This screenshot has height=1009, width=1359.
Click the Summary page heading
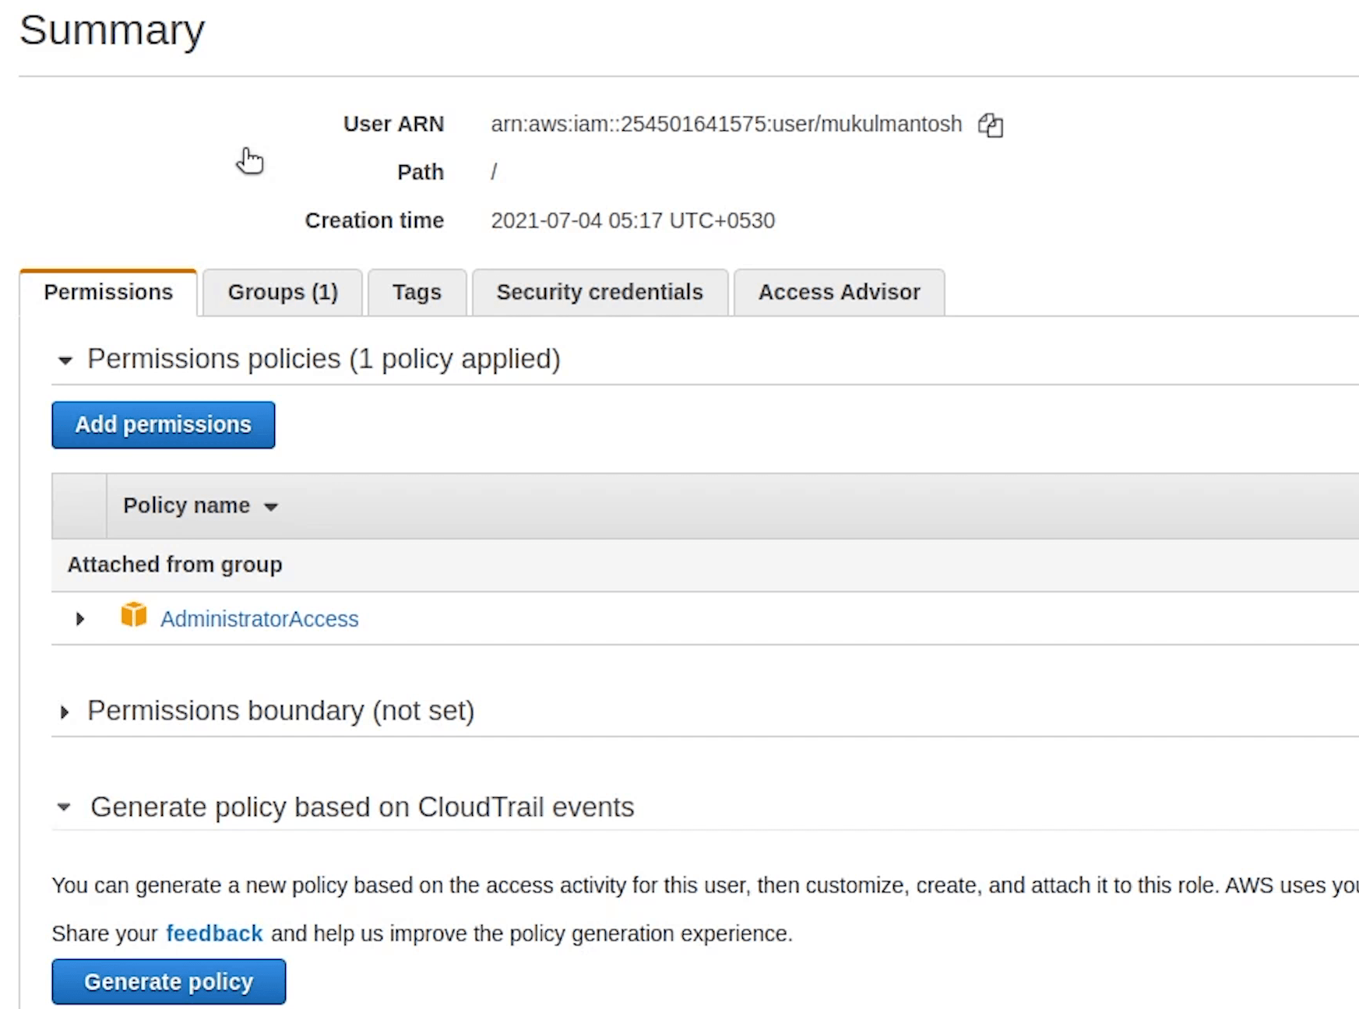(x=112, y=31)
